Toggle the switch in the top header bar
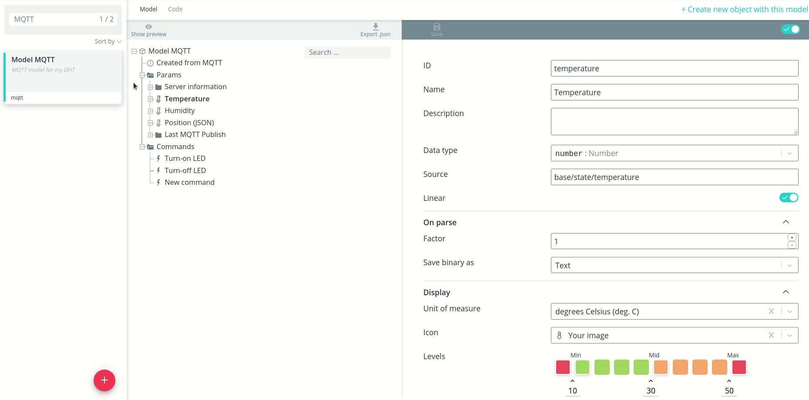This screenshot has width=809, height=400. 790,30
